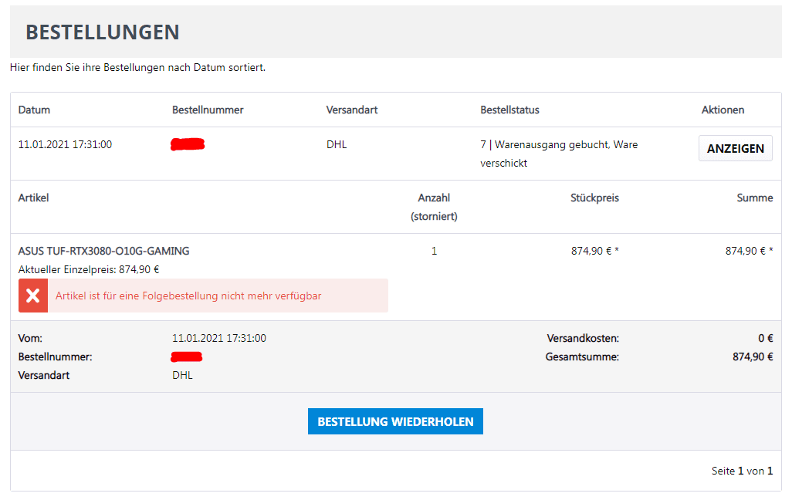Click the BESTELLUNG WIEDERHOLEN button
Viewport: 792px width, 500px height.
395,422
